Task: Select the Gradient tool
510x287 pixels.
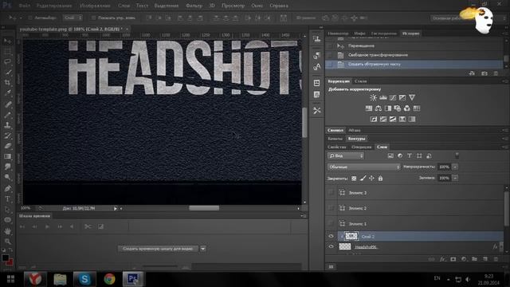Action: click(x=8, y=156)
